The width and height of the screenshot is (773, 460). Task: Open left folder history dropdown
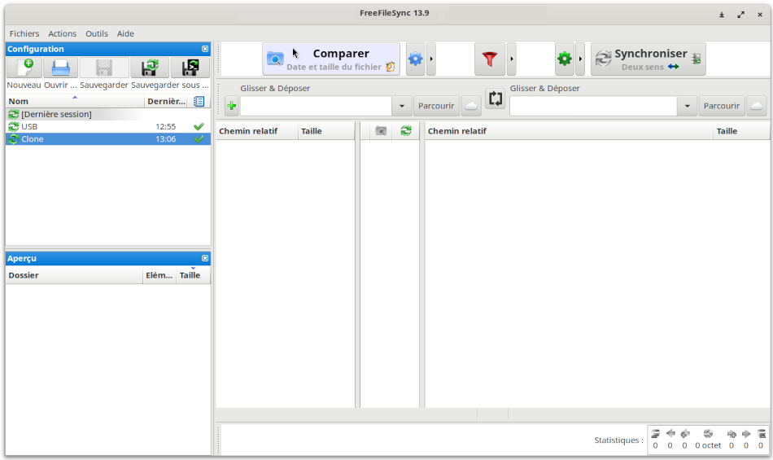point(402,106)
